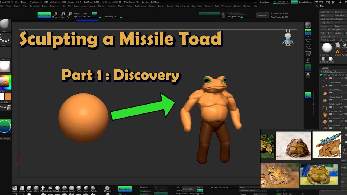The image size is (347, 195).
Task: Collapse the Tool palette header
Action: (x=322, y=6)
